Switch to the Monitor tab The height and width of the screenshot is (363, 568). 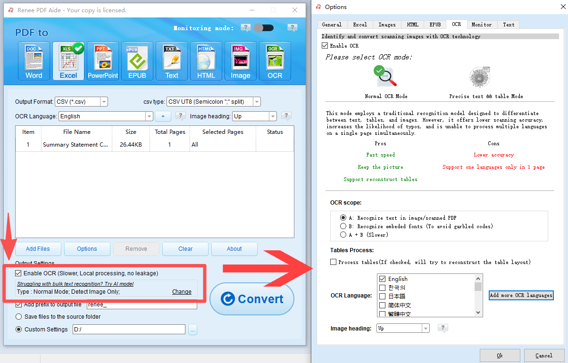pos(481,24)
